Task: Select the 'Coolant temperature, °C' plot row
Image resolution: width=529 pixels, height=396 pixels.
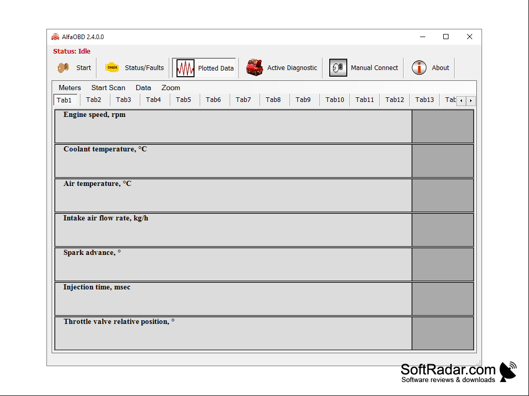Action: click(x=233, y=161)
